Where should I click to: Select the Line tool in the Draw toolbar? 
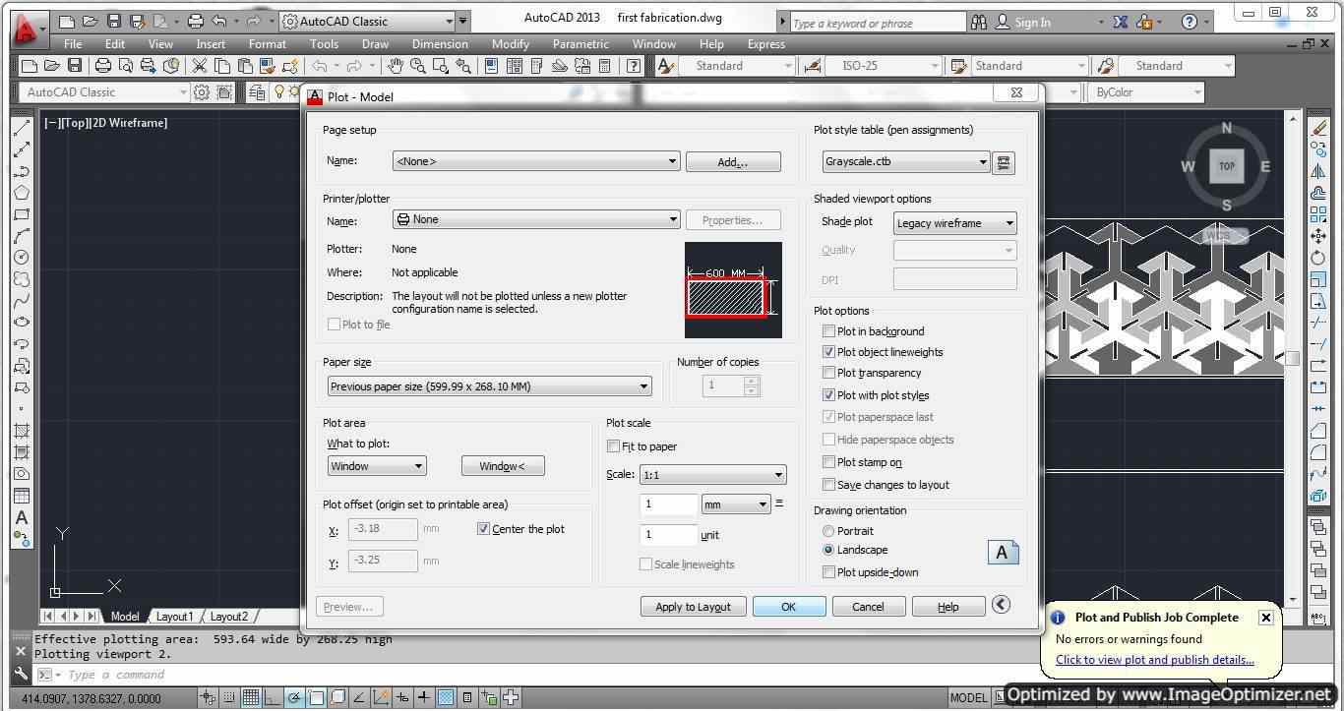[x=22, y=128]
